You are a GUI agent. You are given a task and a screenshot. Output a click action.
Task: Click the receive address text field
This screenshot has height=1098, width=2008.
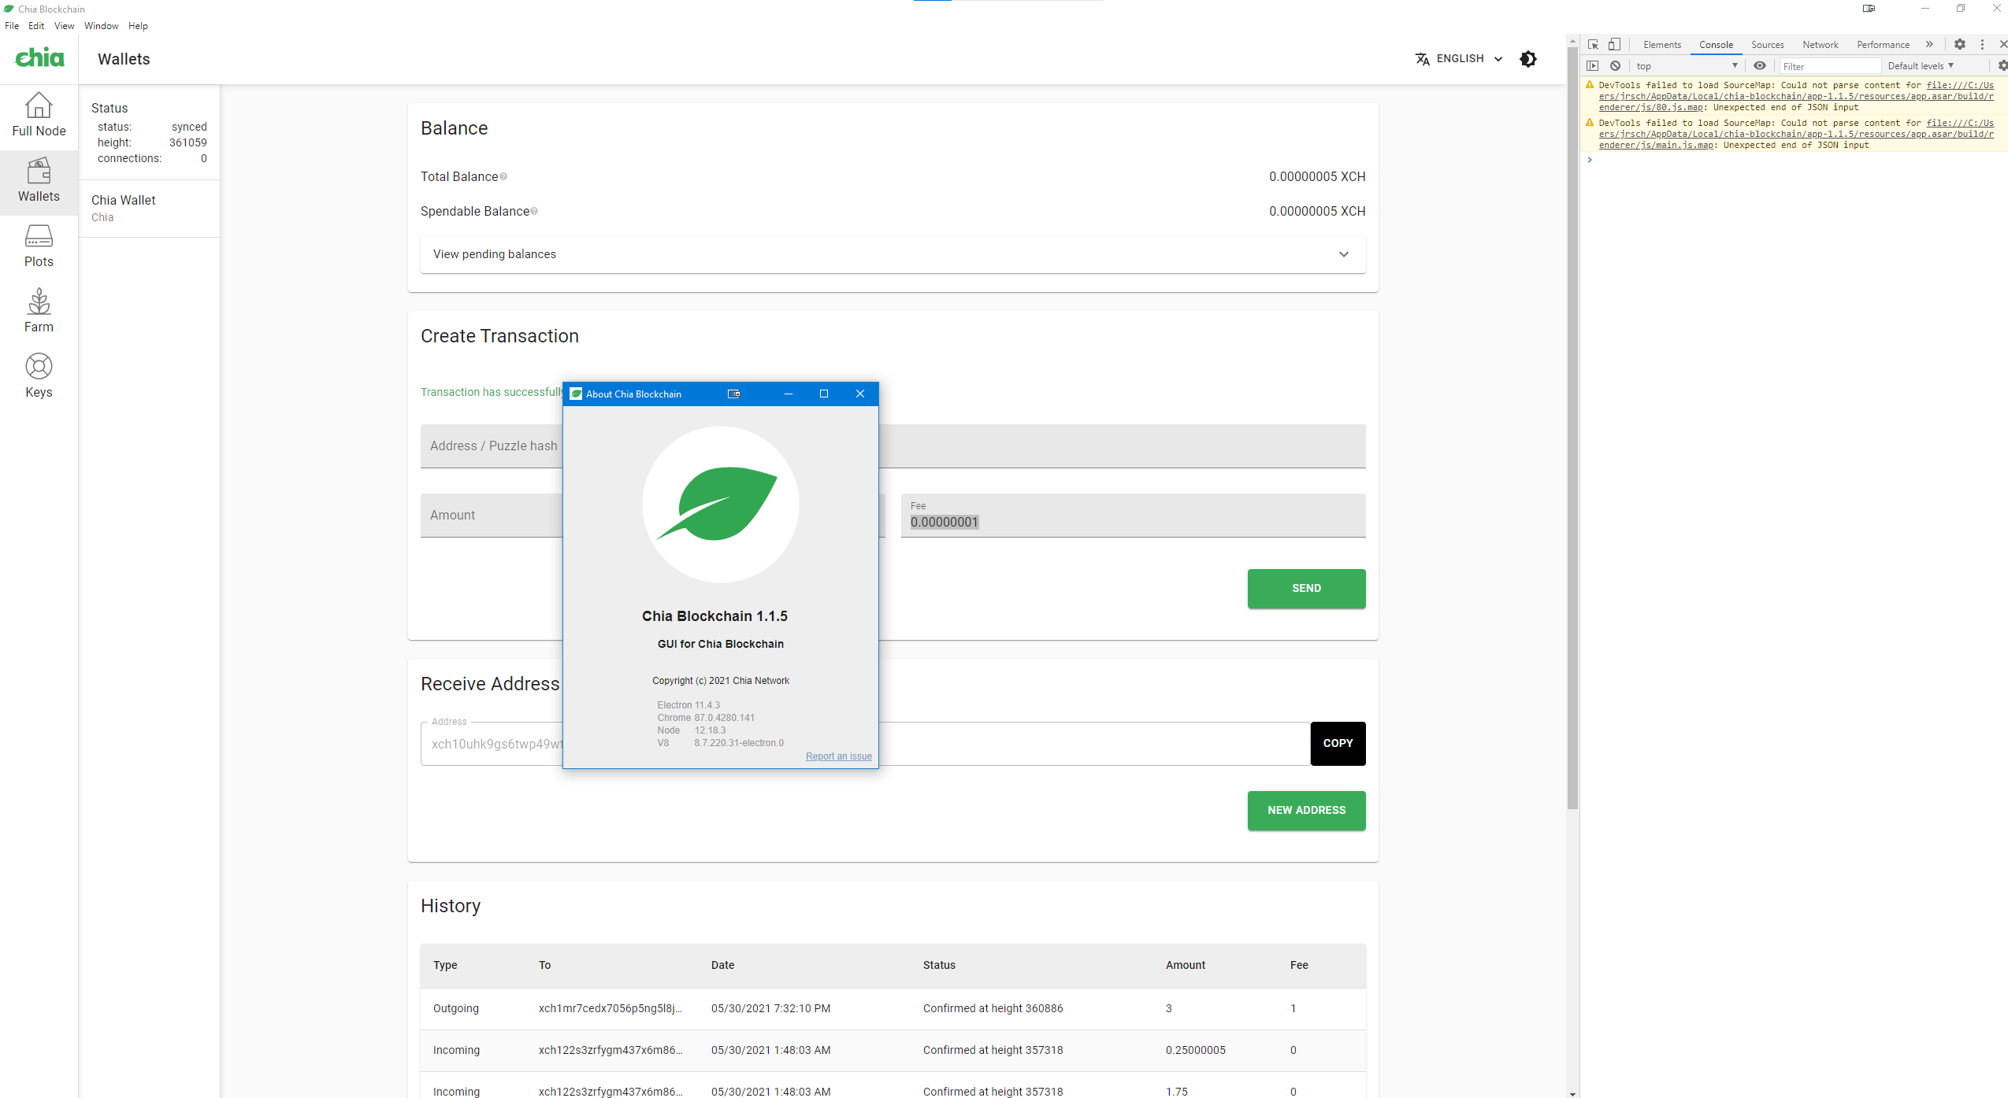coord(865,744)
